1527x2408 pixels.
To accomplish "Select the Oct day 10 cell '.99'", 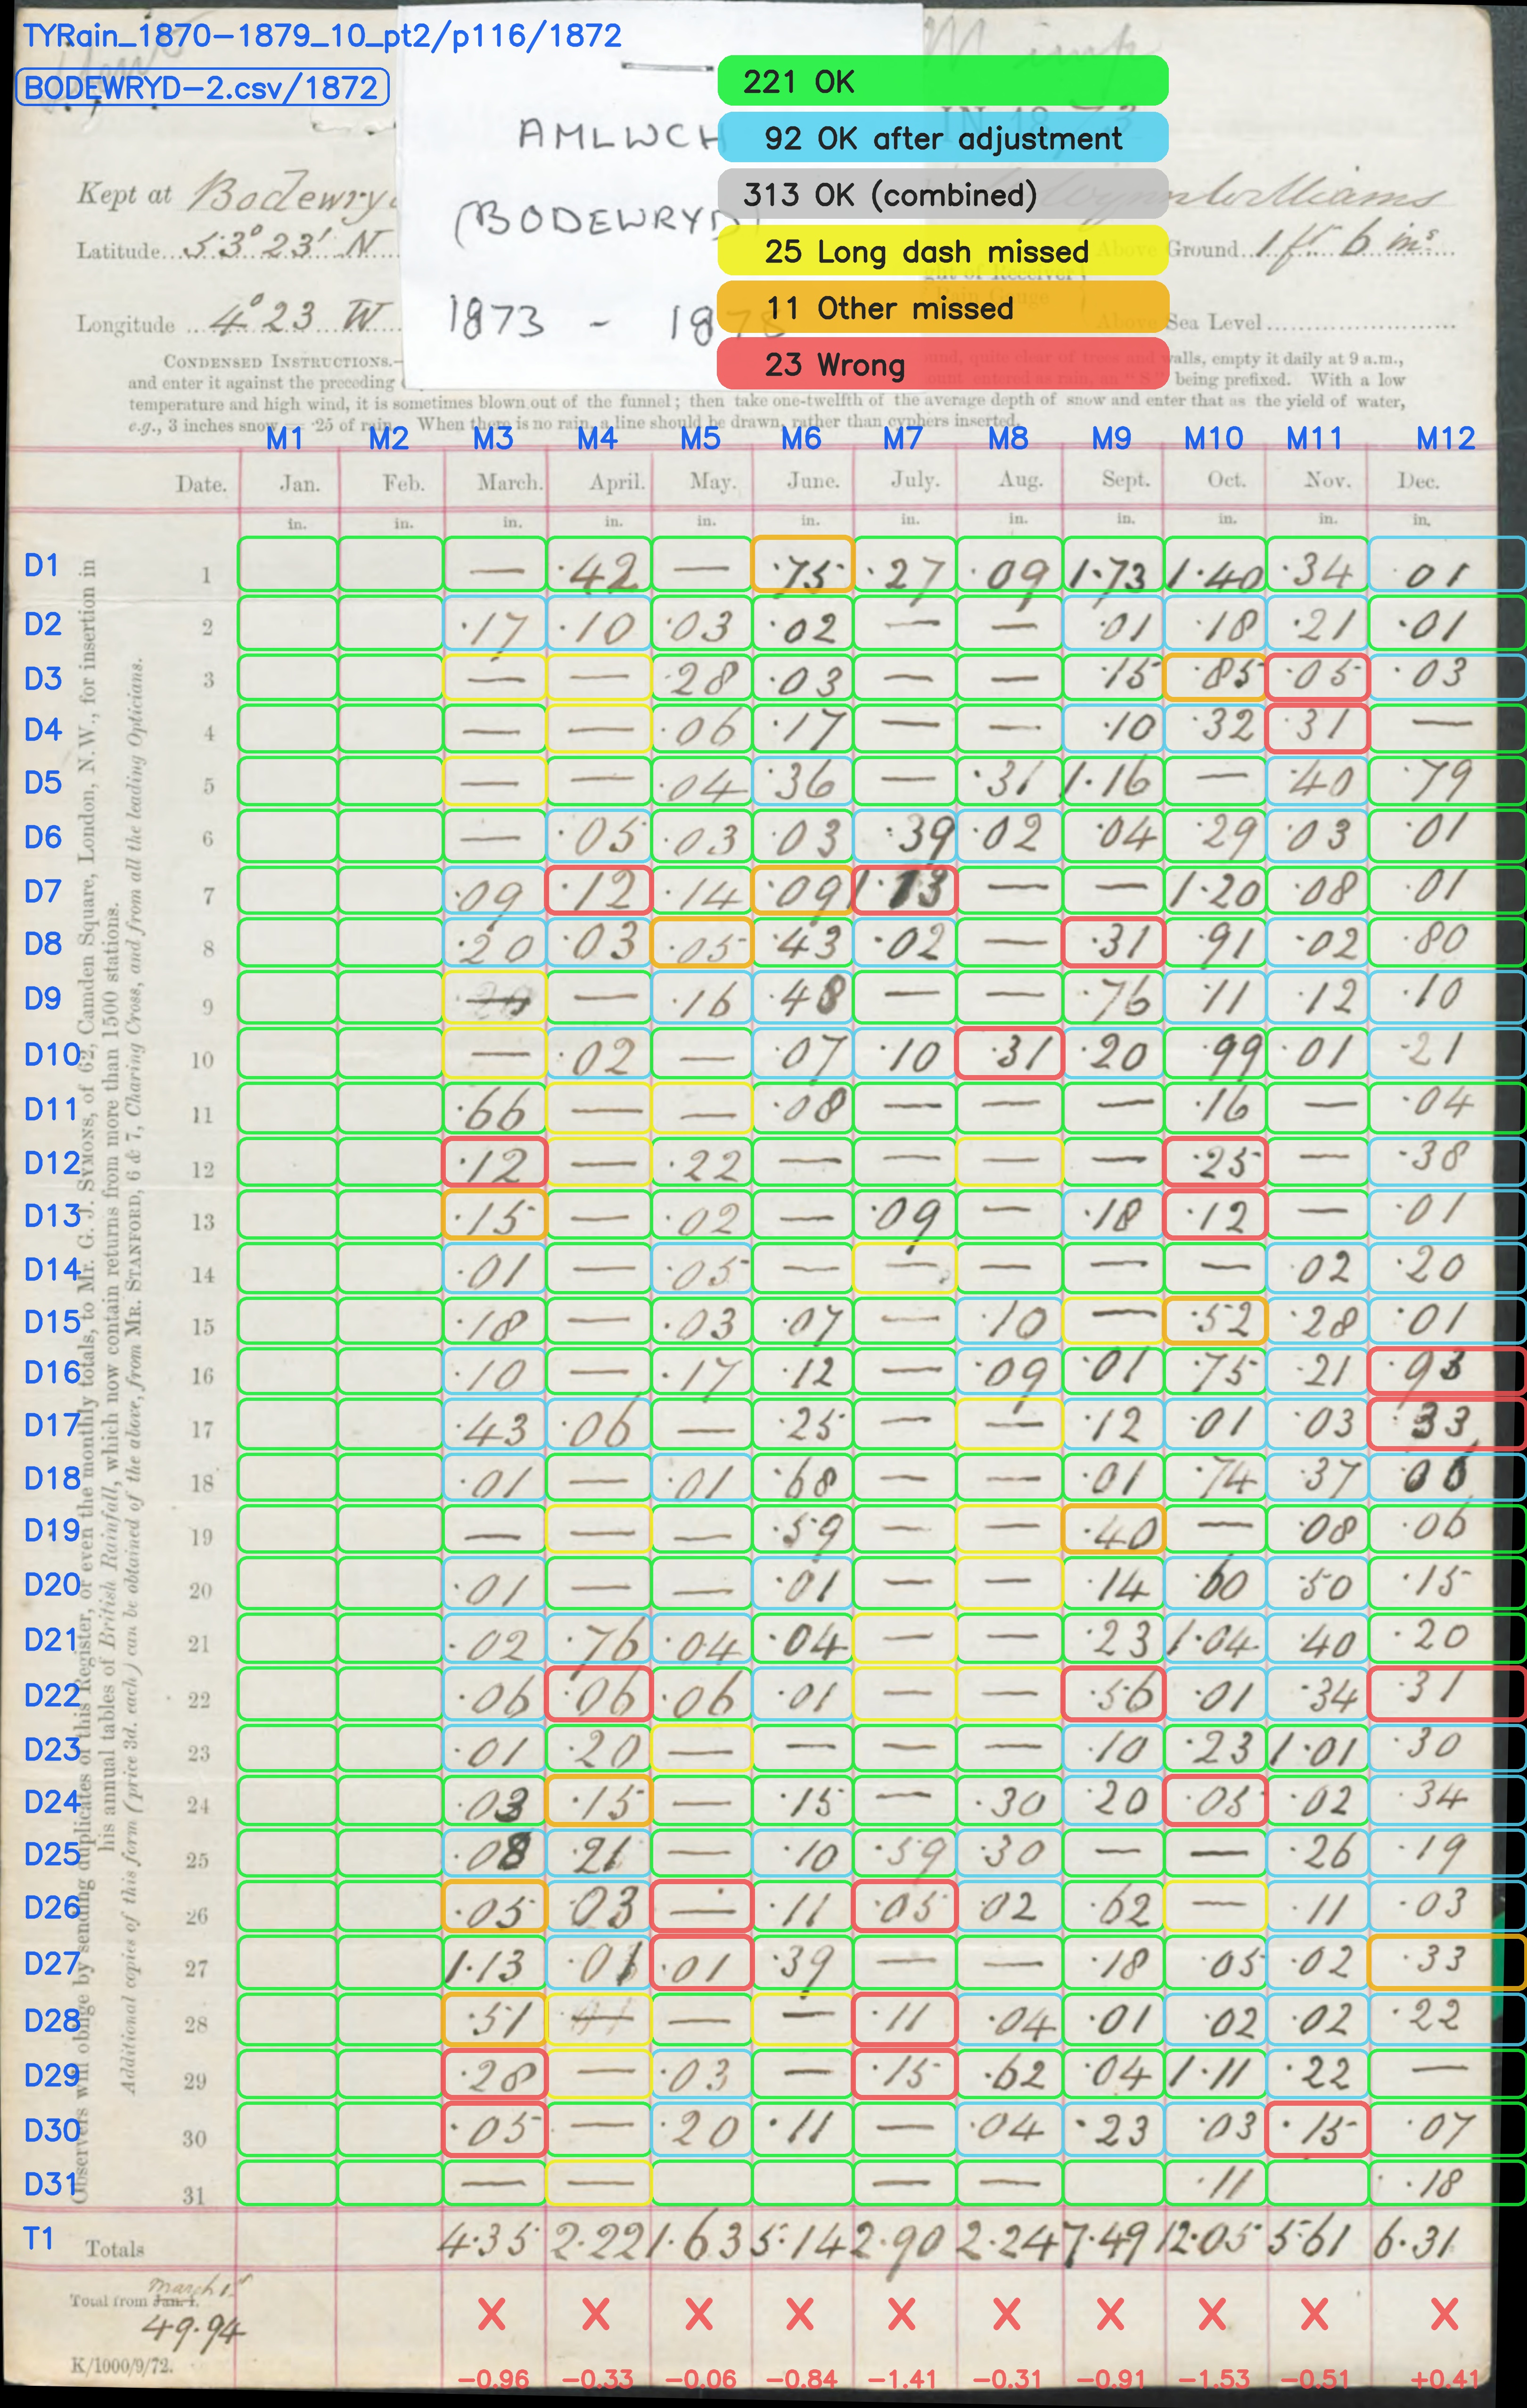I will pyautogui.click(x=1214, y=1053).
